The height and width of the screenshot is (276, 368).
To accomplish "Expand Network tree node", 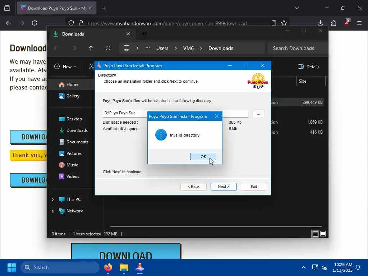I will click(x=53, y=211).
